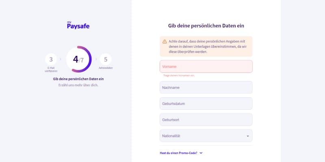
Task: Click the warning triangle icon in the alert
Action: [x=165, y=41]
